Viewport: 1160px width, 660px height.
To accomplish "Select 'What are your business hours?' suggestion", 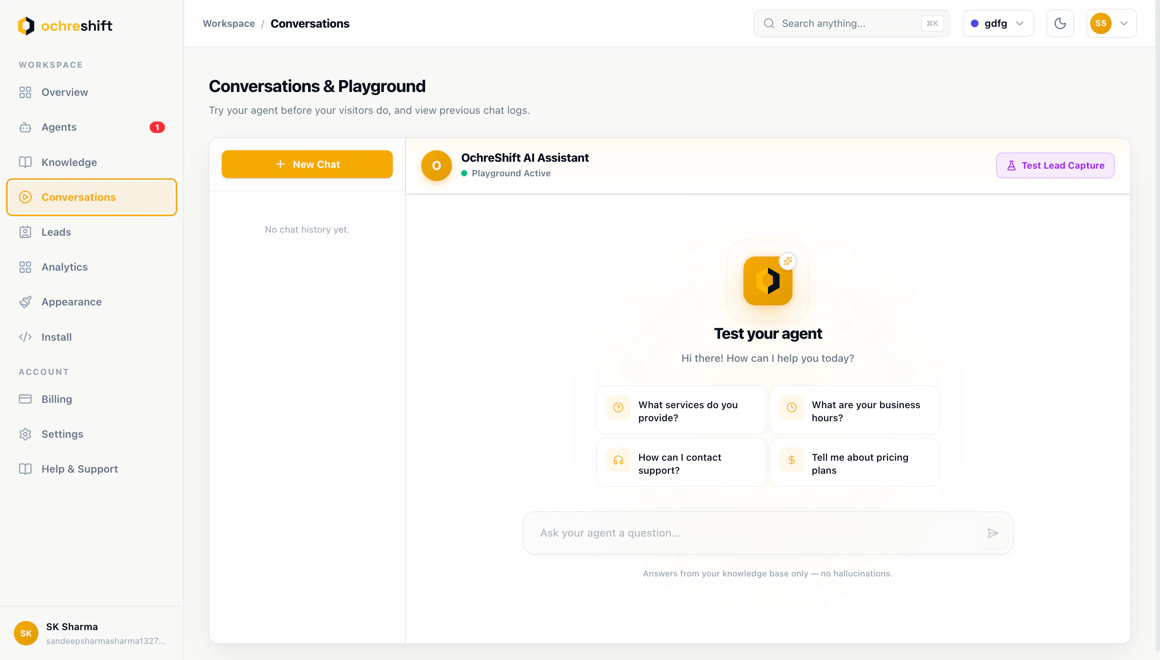I will (x=854, y=410).
